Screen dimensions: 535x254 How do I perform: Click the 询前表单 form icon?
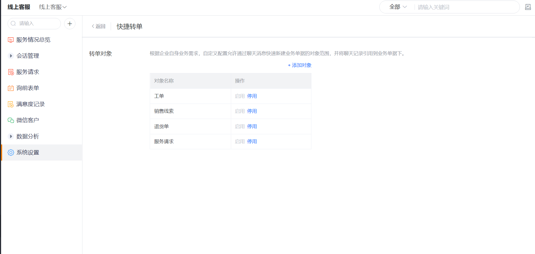click(x=11, y=88)
